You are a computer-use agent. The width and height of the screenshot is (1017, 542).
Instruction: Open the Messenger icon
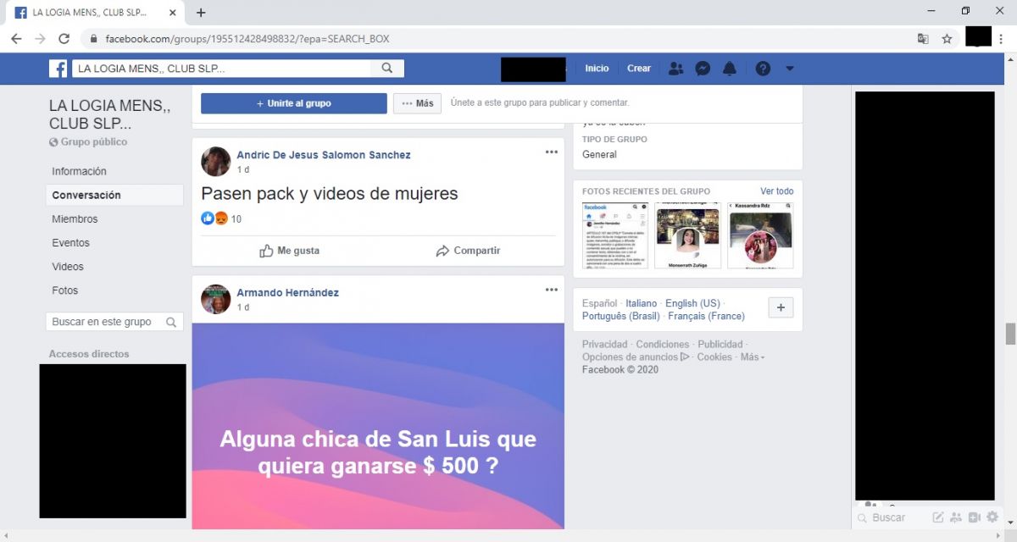[x=703, y=69]
